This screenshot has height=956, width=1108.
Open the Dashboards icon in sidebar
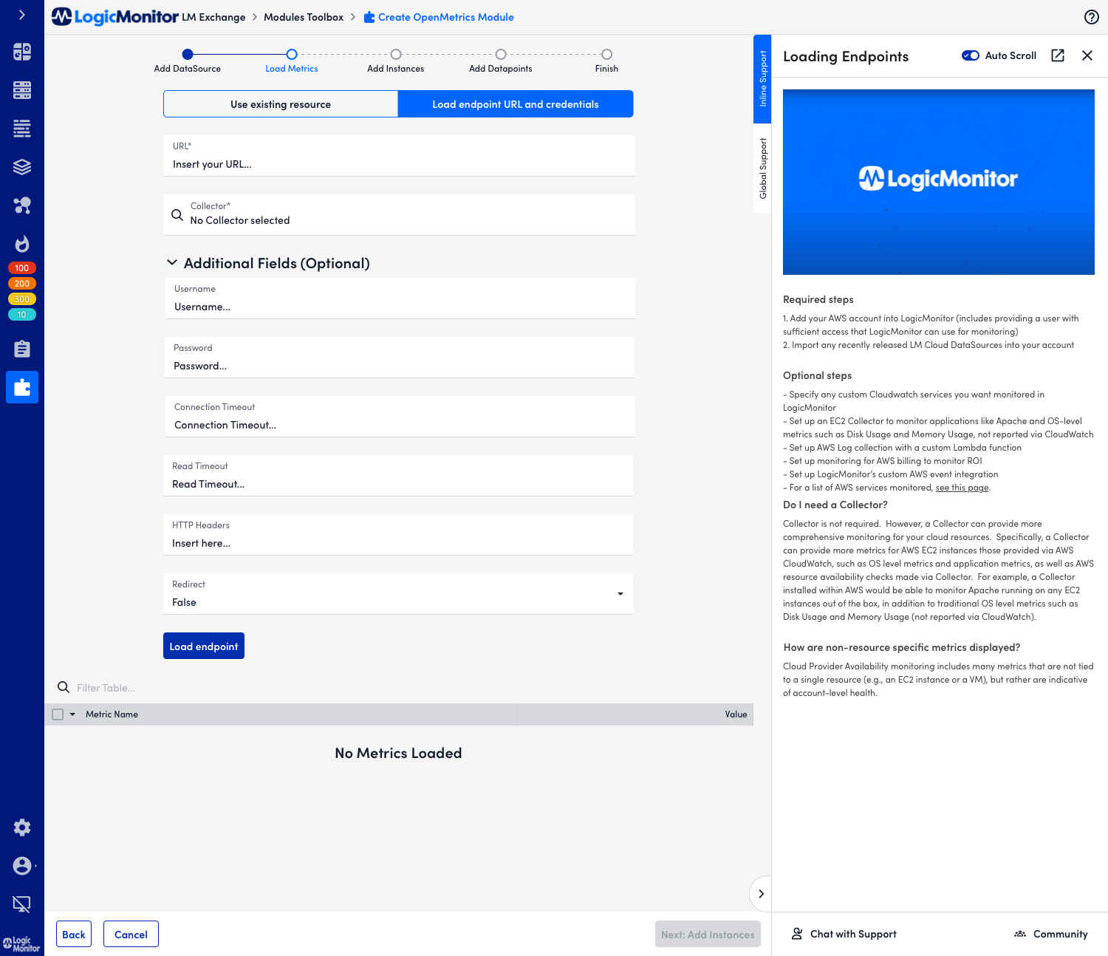(22, 52)
